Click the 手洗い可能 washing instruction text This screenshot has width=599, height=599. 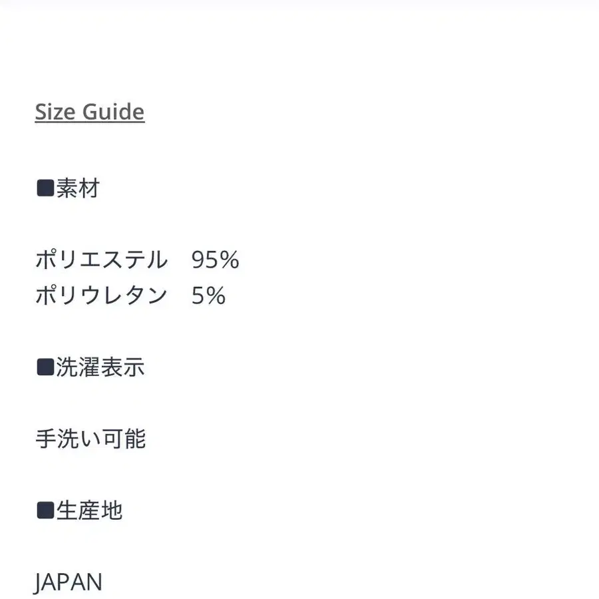(x=90, y=439)
